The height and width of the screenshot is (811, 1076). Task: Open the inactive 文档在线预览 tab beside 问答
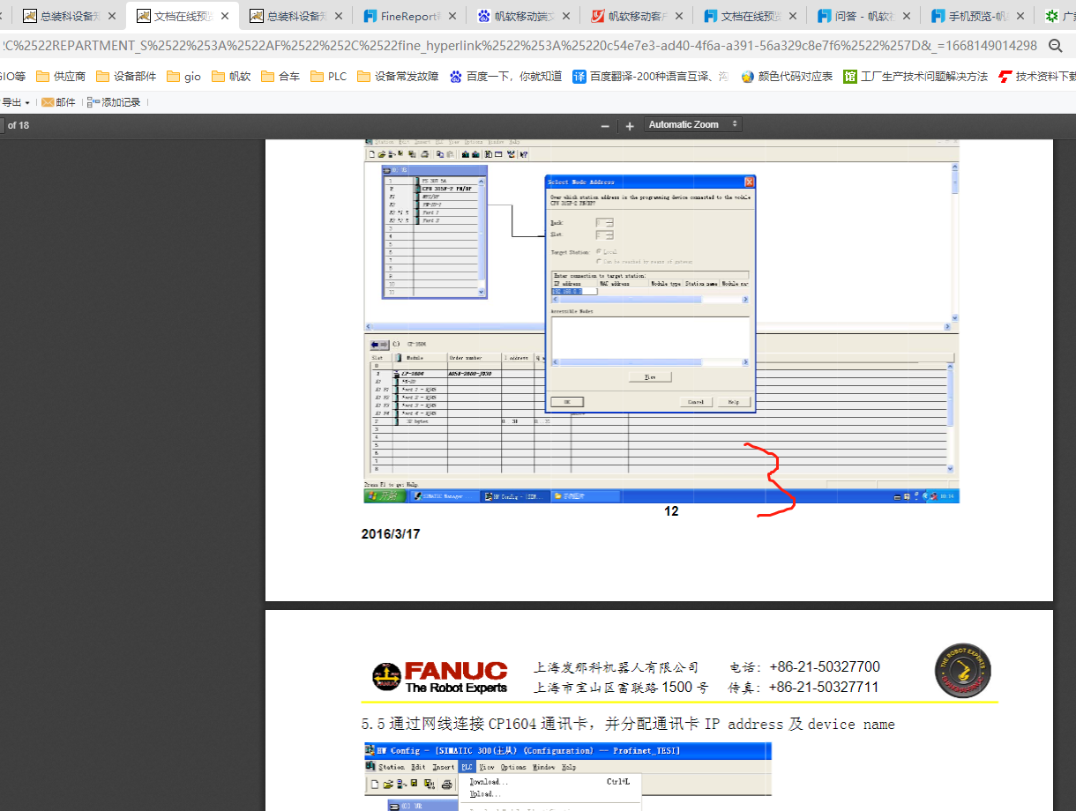(750, 16)
